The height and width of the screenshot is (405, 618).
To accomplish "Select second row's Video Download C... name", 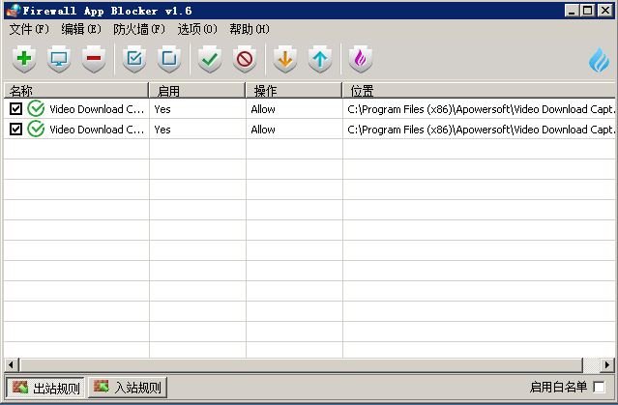I will click(97, 130).
